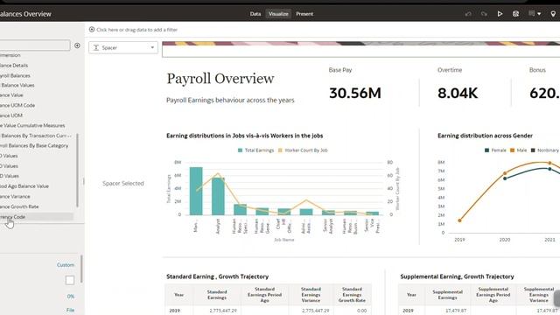This screenshot has height=315, width=560.
Task: Click Standard Earnings Period Ago column header
Action: pos(264,295)
